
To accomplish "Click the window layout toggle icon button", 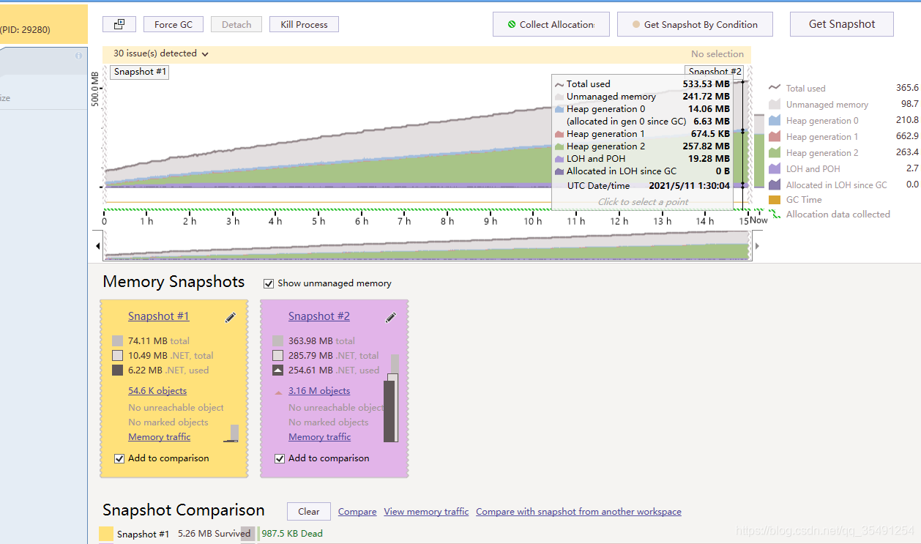I will click(x=119, y=25).
